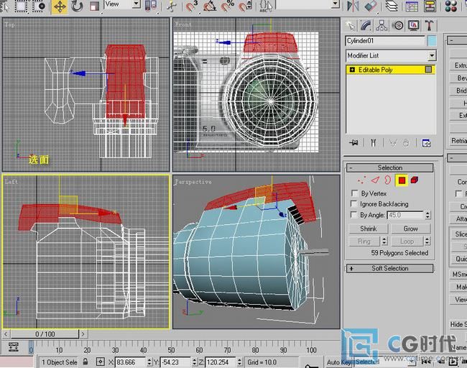The height and width of the screenshot is (368, 467).
Task: Click the Loop button
Action: point(407,241)
